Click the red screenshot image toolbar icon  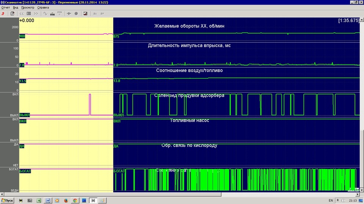[85, 14]
